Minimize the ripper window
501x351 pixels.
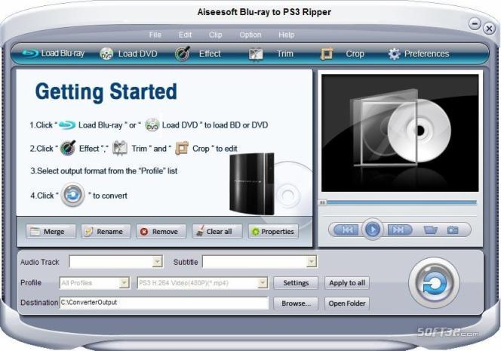click(475, 24)
